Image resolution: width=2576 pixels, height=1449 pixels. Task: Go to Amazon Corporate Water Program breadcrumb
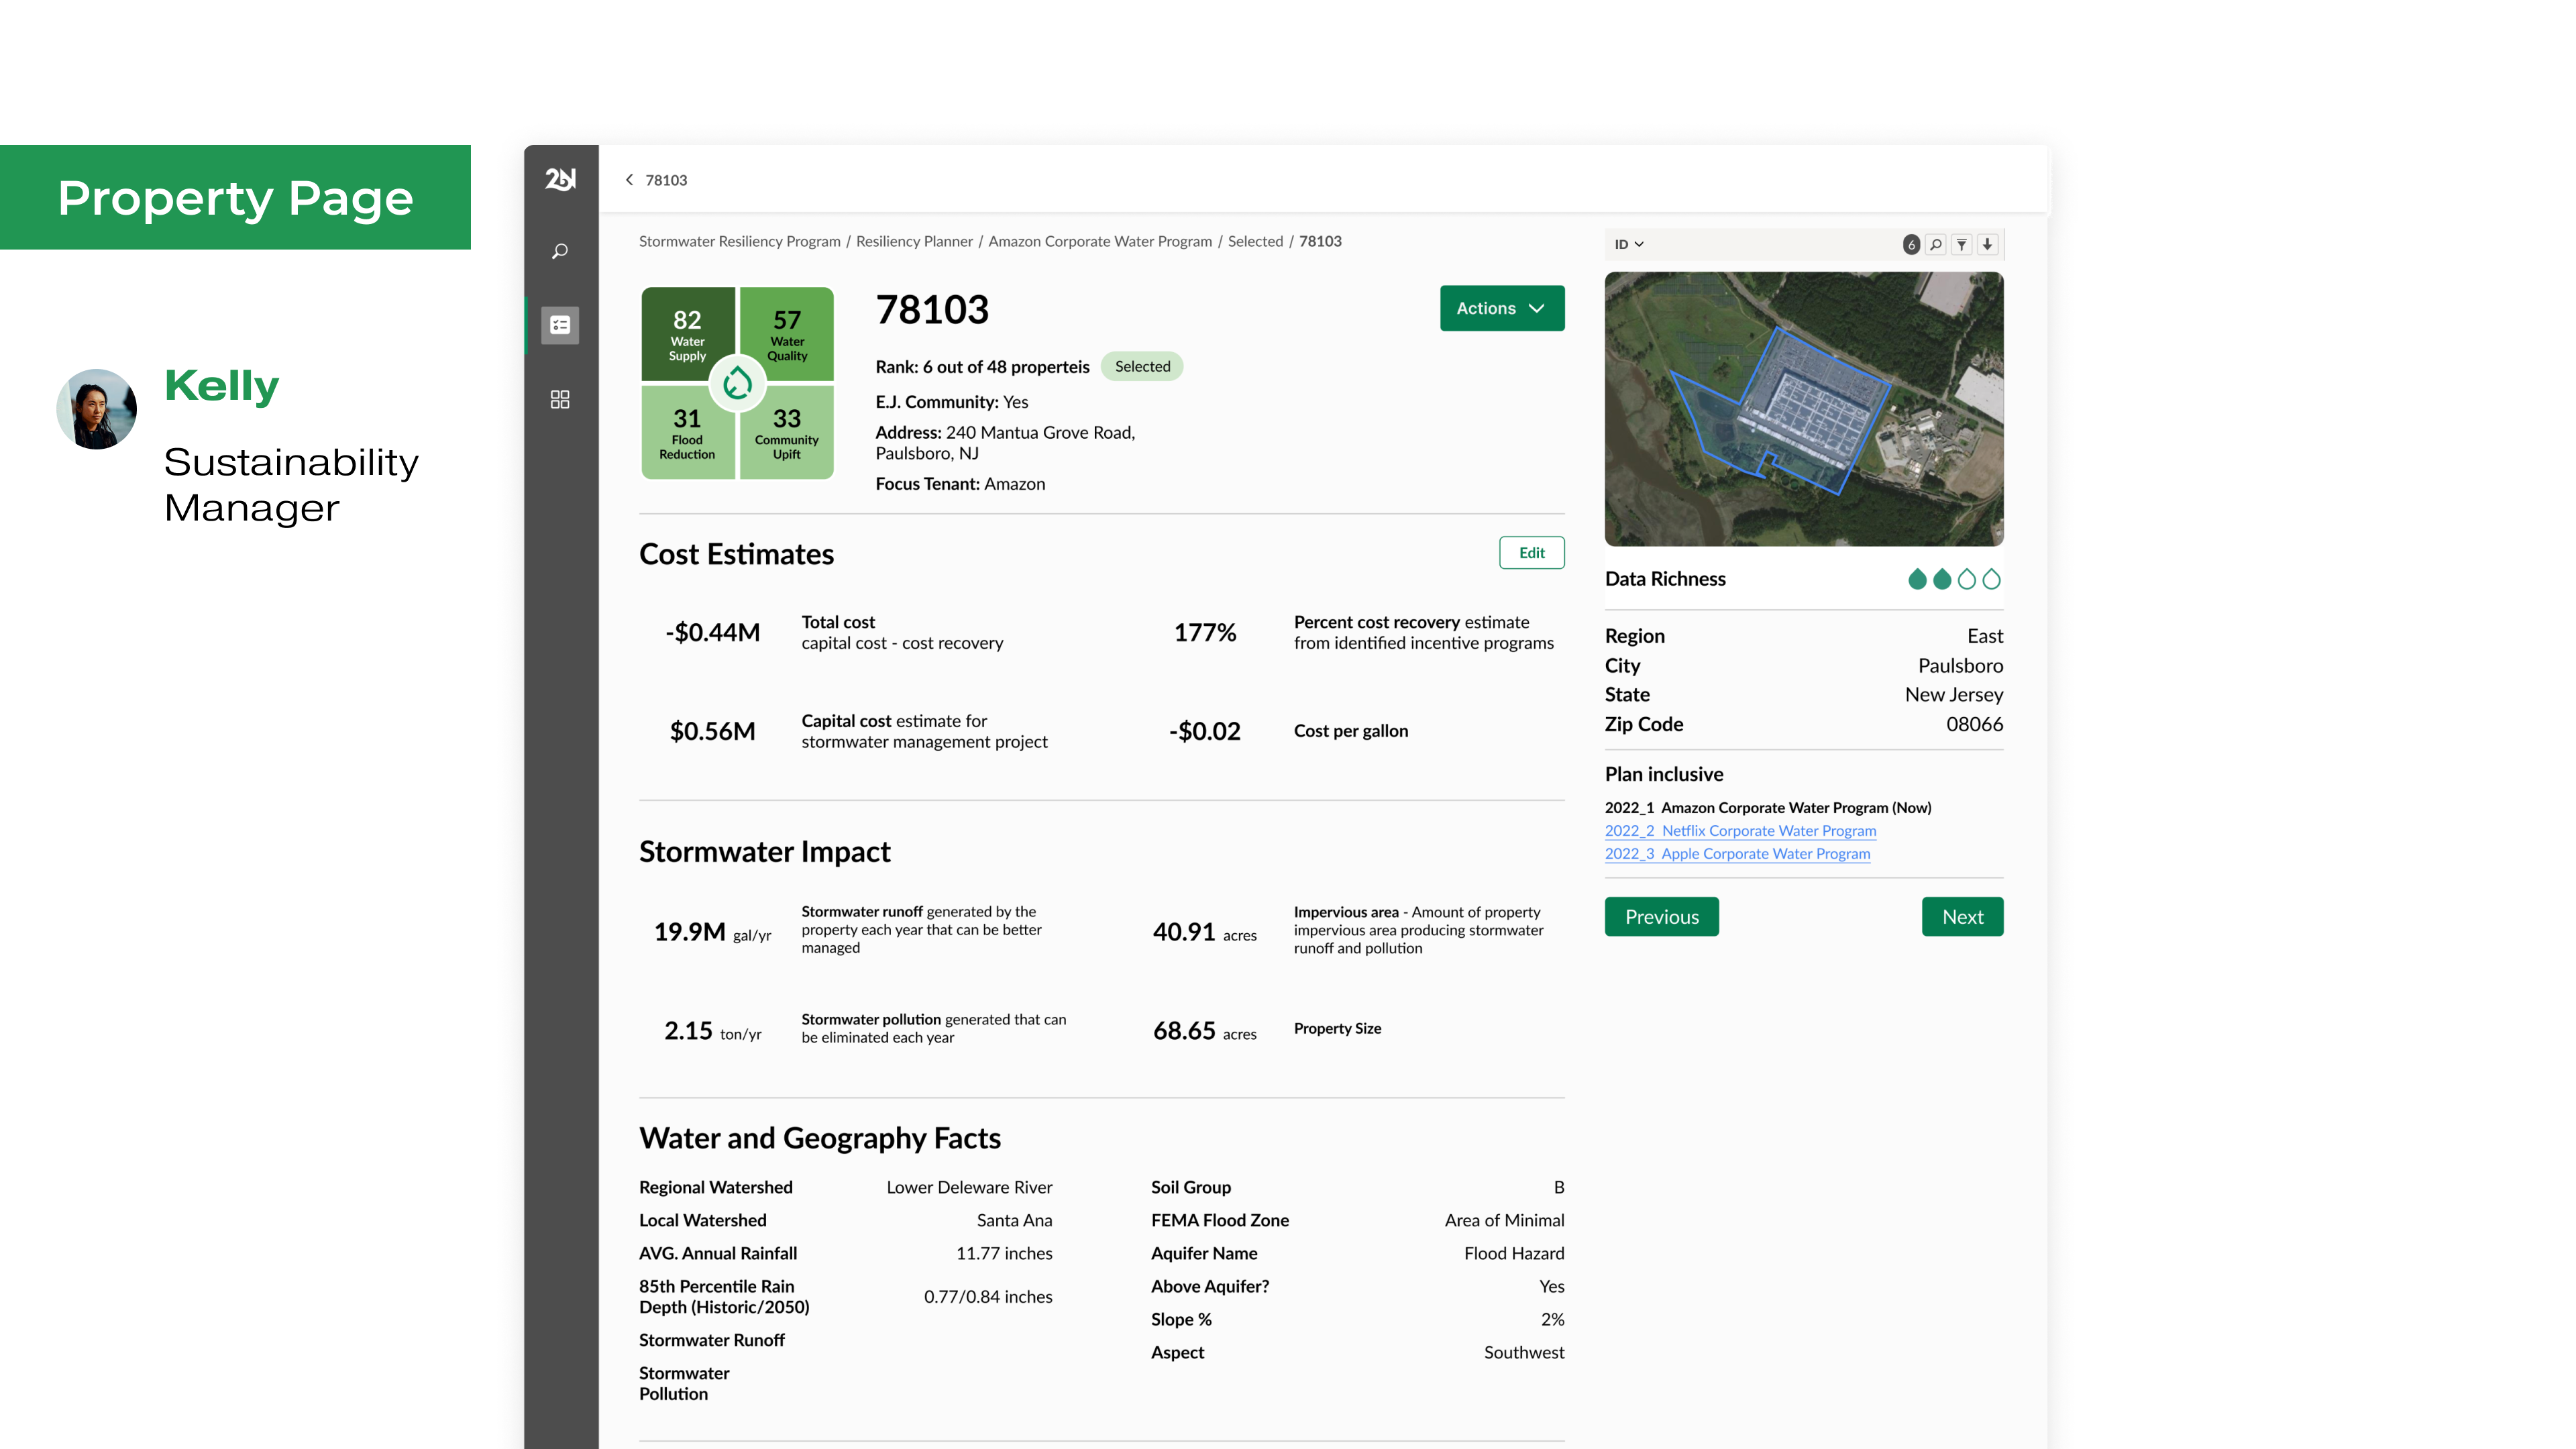tap(1099, 241)
